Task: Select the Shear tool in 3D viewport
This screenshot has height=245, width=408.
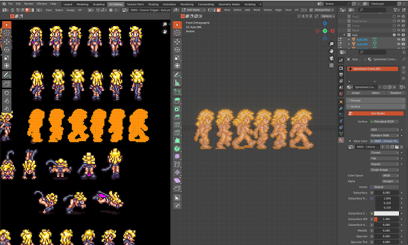Action: 177,180
